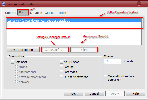Screen dimensions: 148x100
Task: Click the Timeout seconds input field
Action: (113, 61)
